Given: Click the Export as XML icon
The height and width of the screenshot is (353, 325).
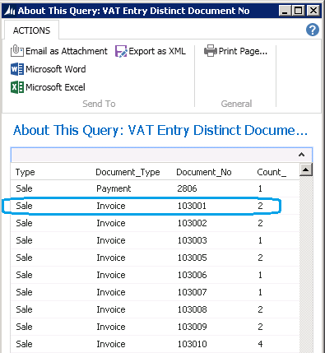Looking at the screenshot, I should tap(121, 51).
